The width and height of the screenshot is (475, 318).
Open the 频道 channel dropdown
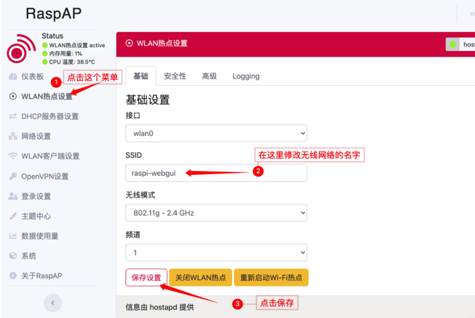(216, 252)
